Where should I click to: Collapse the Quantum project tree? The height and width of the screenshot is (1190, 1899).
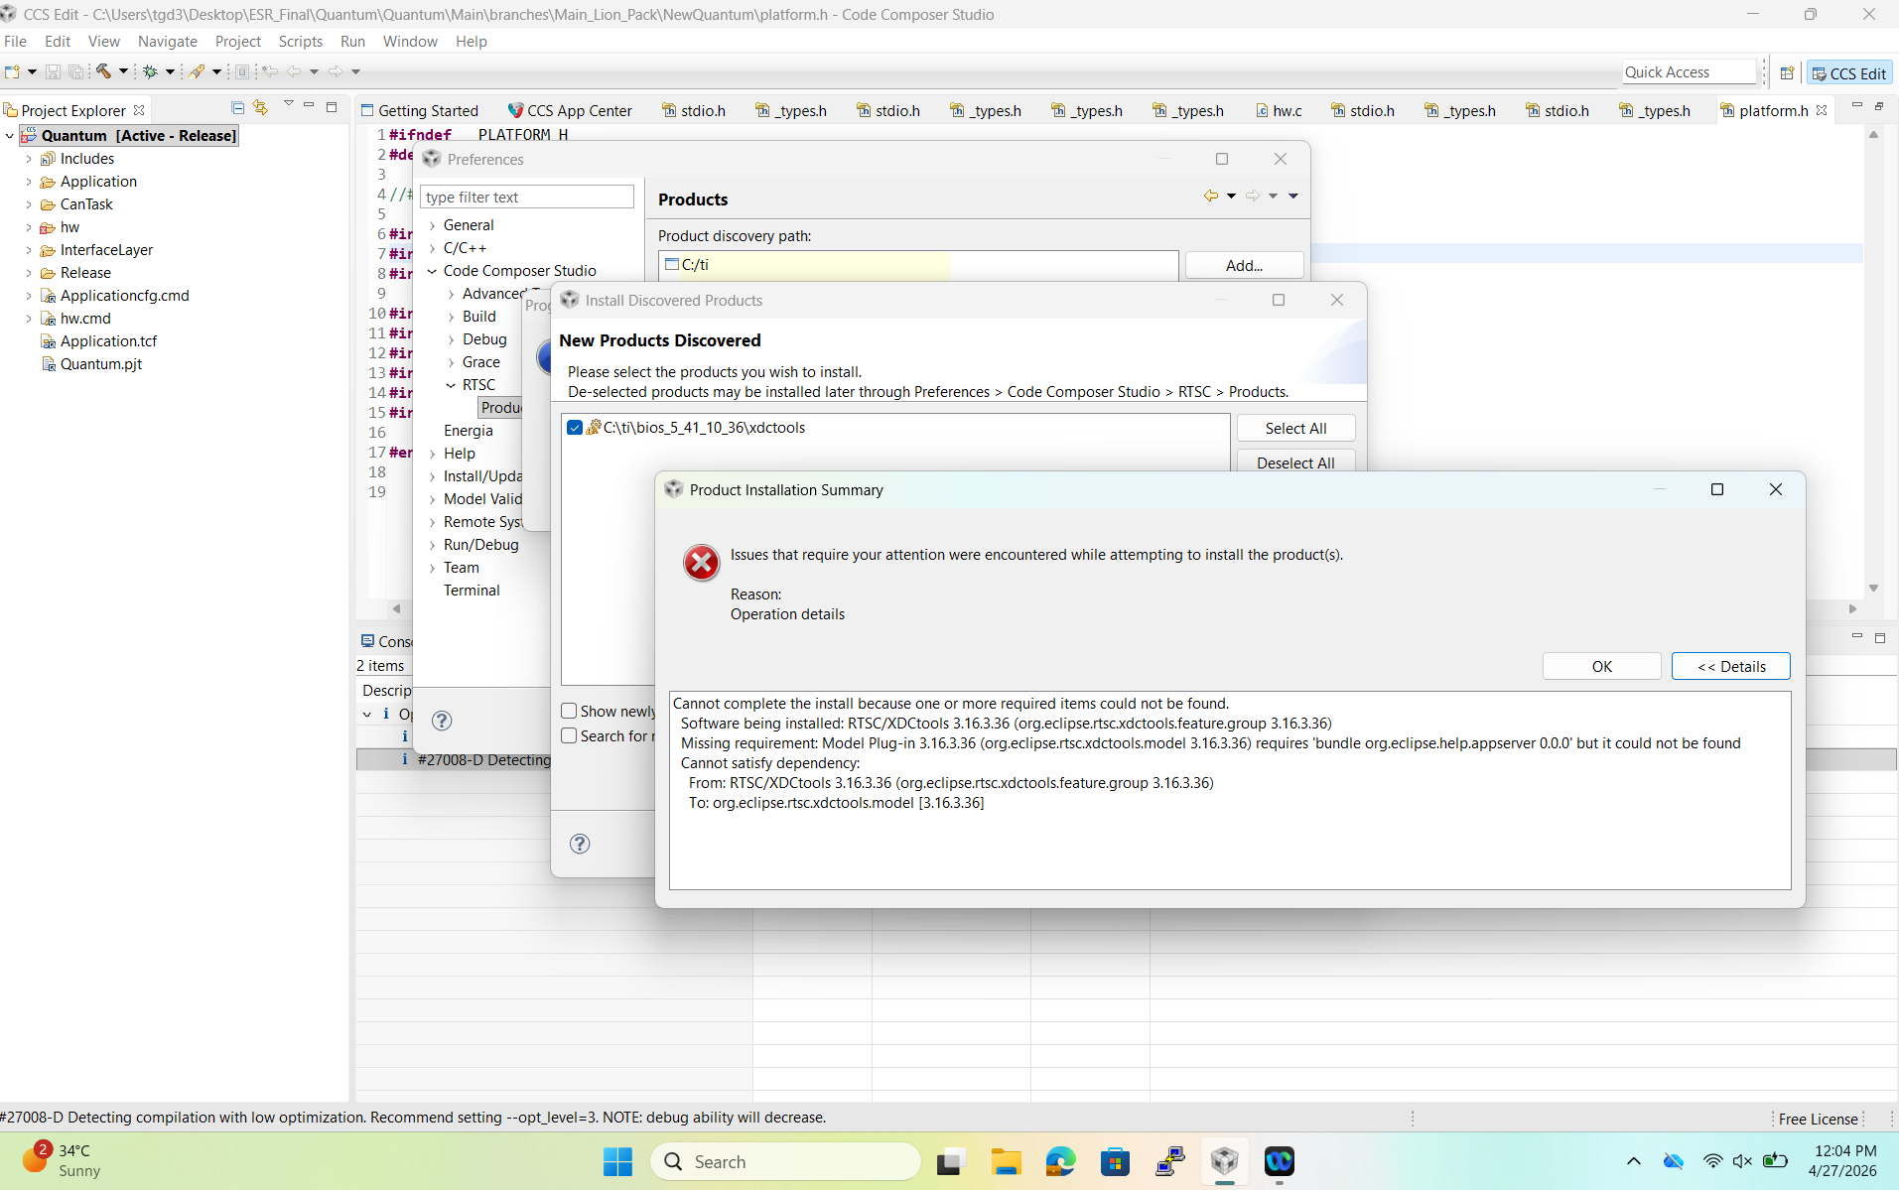point(10,136)
